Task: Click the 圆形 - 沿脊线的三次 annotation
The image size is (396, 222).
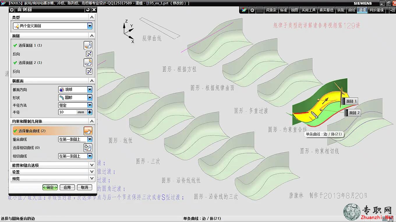Action: [216, 197]
